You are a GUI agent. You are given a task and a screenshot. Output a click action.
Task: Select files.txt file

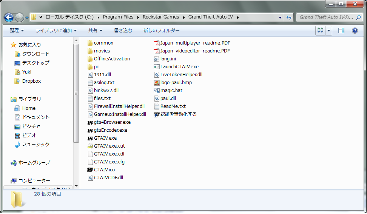(99, 99)
